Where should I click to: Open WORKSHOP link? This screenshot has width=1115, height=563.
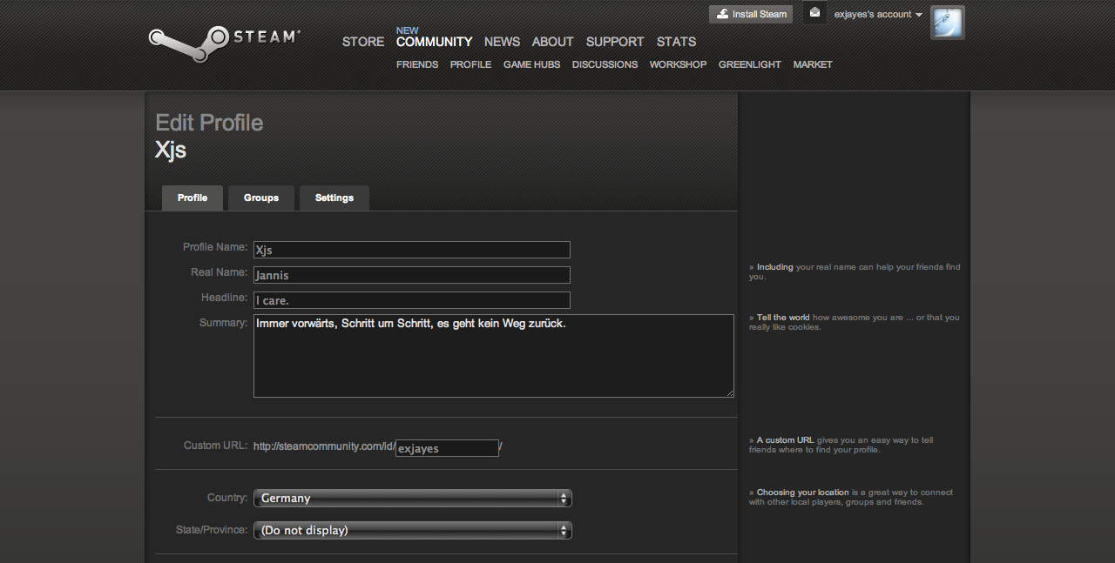pyautogui.click(x=678, y=64)
